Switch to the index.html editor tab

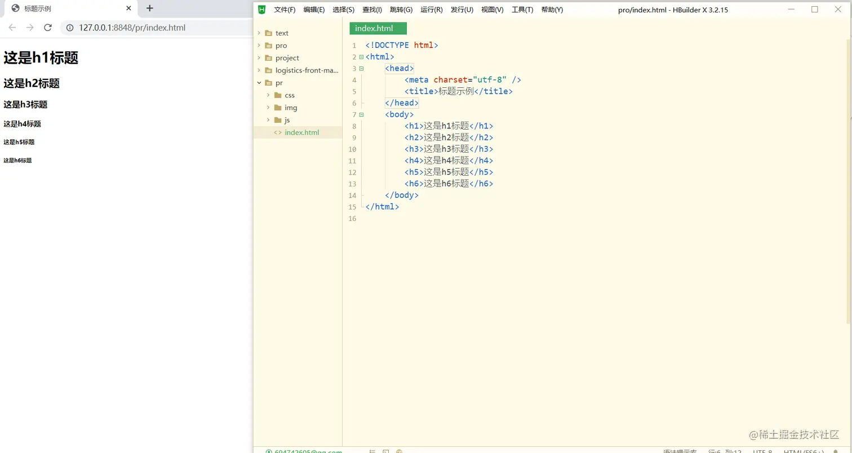378,28
